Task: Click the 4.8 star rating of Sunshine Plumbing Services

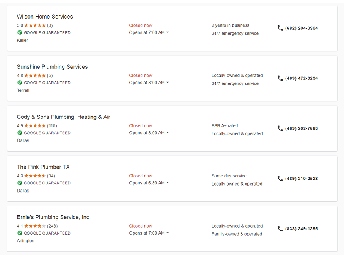Action: click(35, 76)
